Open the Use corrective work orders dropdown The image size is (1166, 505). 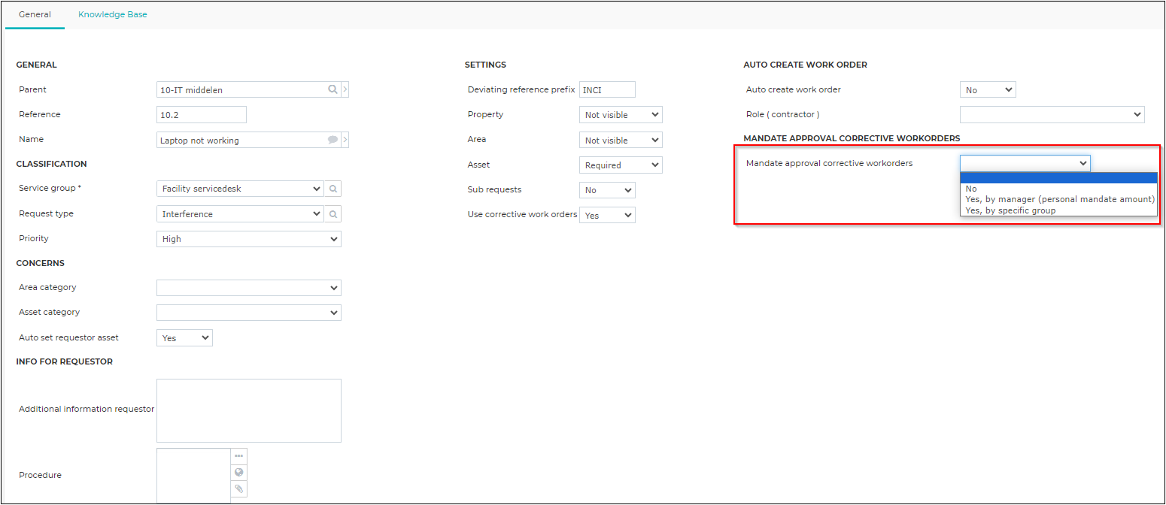pyautogui.click(x=607, y=215)
